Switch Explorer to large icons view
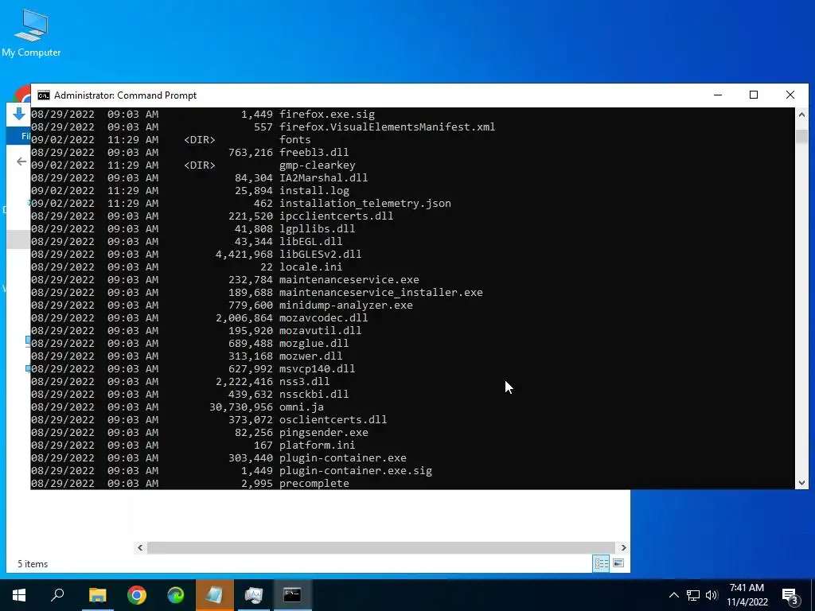 click(618, 563)
